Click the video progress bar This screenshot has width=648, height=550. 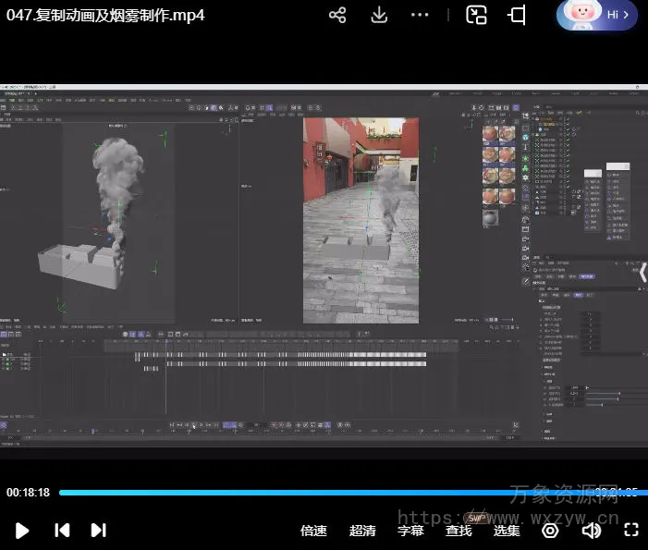pyautogui.click(x=324, y=493)
